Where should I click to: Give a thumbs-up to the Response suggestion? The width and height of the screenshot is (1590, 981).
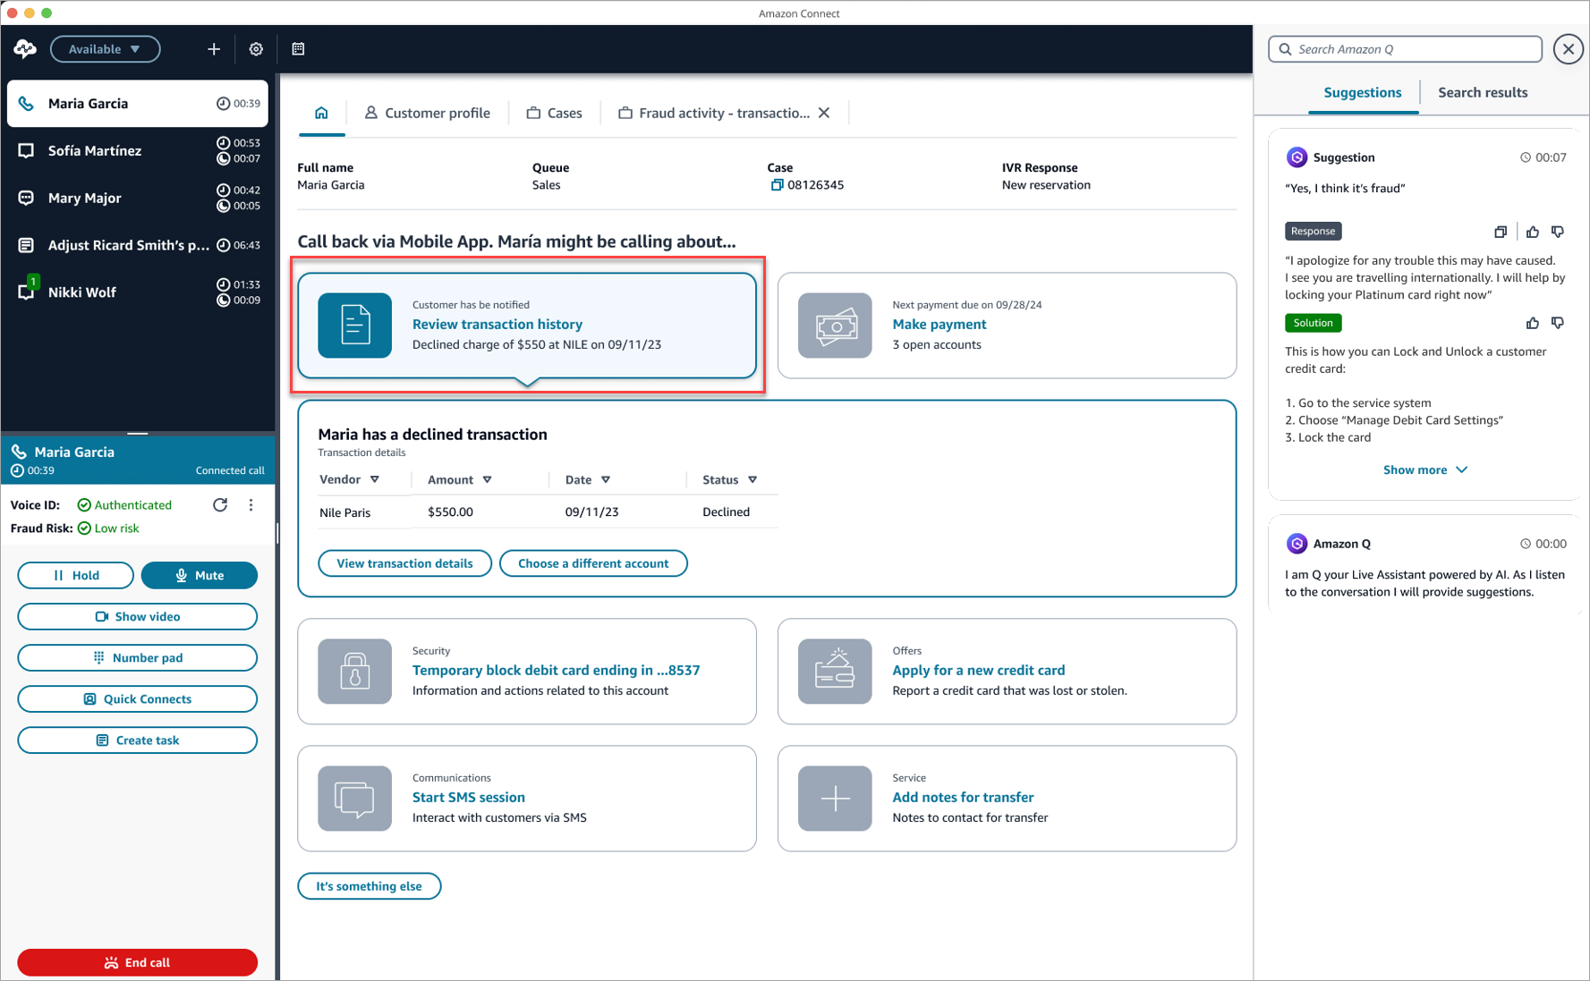(1533, 231)
